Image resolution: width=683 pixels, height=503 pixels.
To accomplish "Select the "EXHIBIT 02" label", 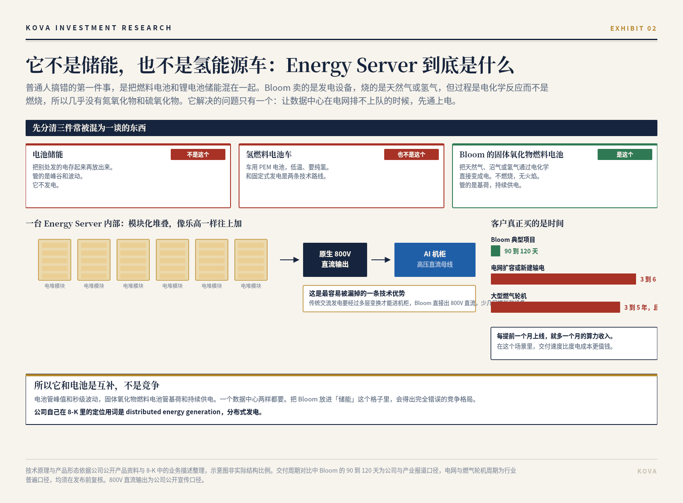I will click(x=633, y=28).
